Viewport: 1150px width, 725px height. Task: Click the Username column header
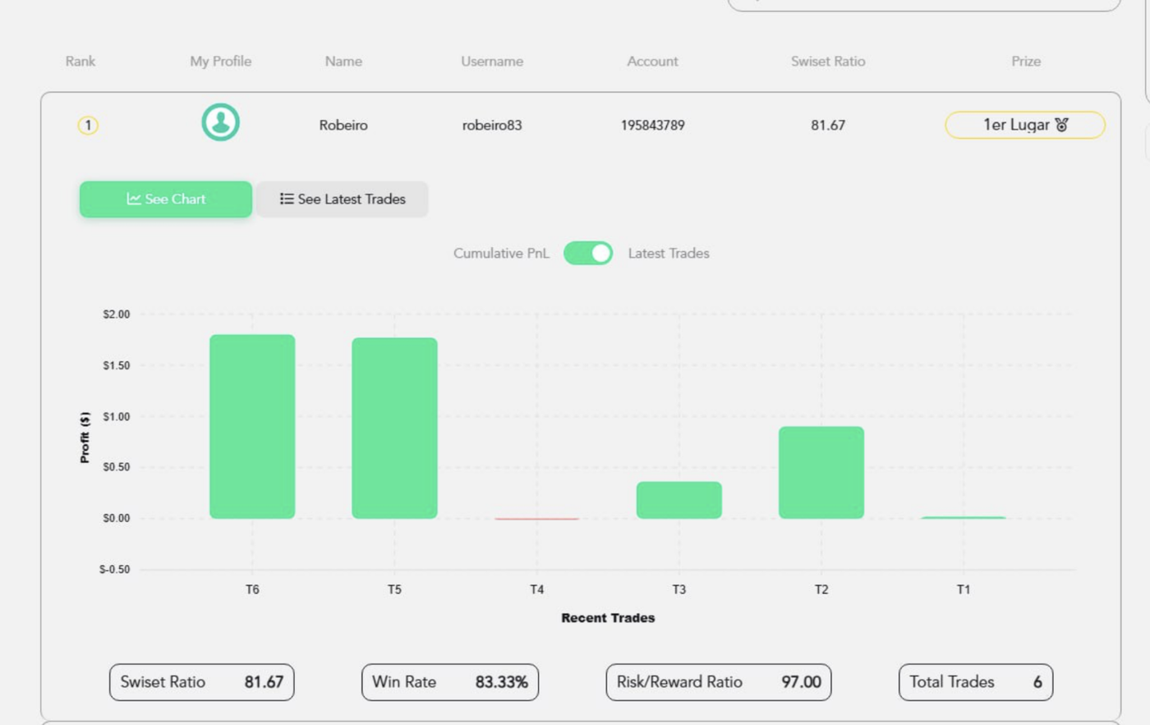491,62
